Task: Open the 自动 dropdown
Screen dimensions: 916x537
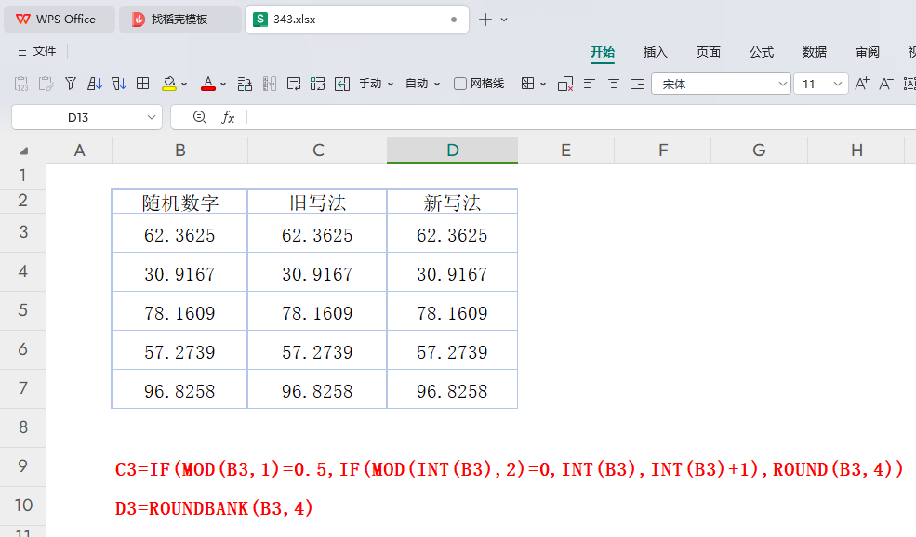Action: click(423, 84)
